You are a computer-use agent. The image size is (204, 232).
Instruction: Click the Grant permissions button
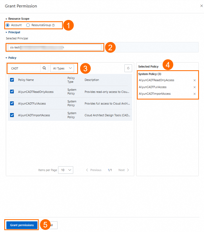coord(22,225)
